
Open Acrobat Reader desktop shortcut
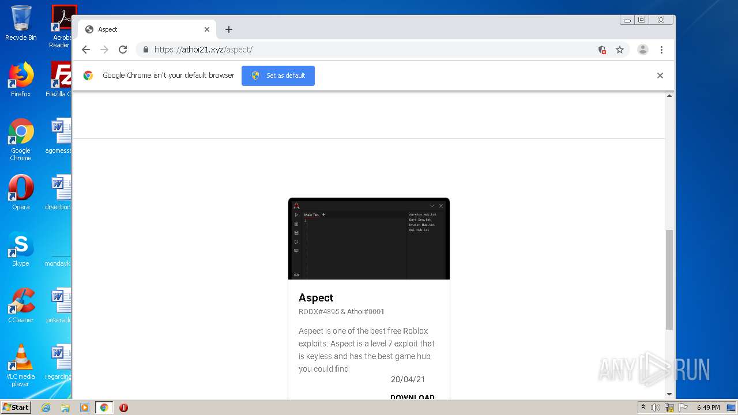click(x=61, y=26)
